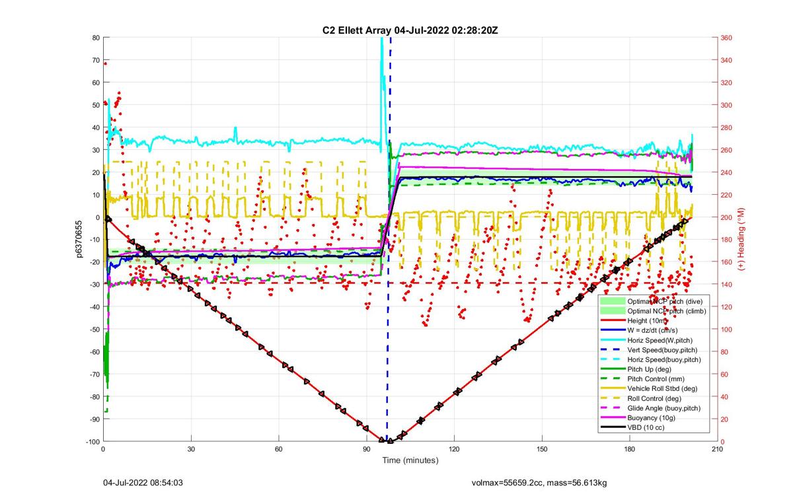Click the left y-axis tick label '-70'
Viewport: 793px width, 496px height.
point(94,374)
